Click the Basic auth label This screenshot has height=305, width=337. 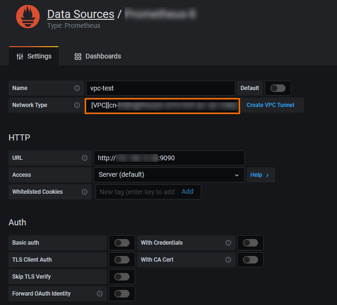pyautogui.click(x=26, y=243)
